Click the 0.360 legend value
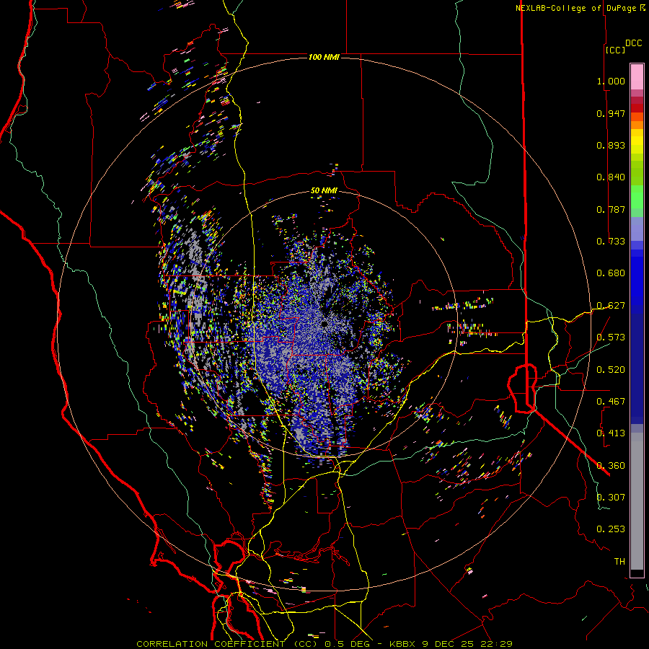The image size is (649, 649). point(611,466)
